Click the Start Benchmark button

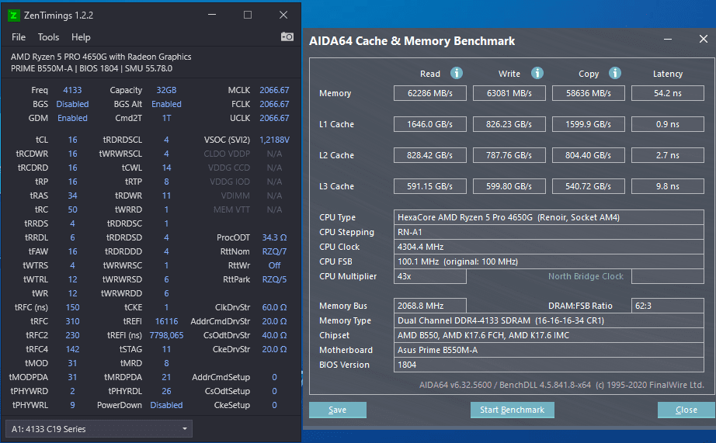[x=513, y=410]
